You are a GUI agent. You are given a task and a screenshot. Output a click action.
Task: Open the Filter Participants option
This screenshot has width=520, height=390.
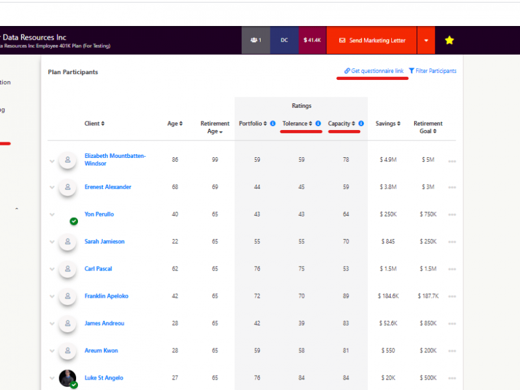(432, 71)
